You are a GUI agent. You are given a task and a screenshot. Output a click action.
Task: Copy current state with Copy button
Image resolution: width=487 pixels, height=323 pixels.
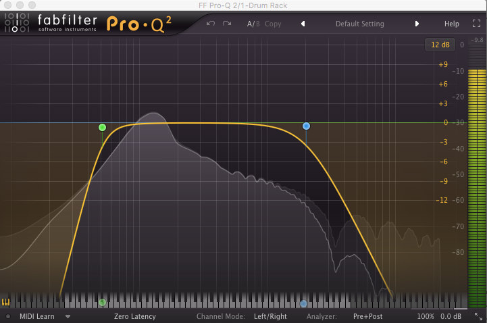pyautogui.click(x=273, y=24)
